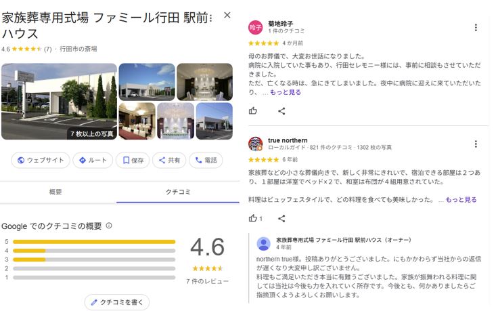View the white flower altar photo

click(176, 121)
